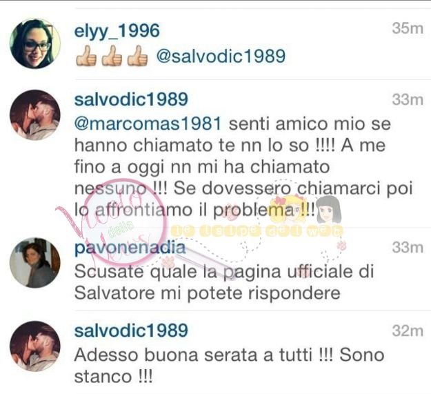
Task: Tap the salvodic1989 username on the 33m comment
Action: coord(131,99)
